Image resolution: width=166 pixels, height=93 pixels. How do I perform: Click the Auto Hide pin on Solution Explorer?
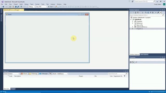click(162, 10)
